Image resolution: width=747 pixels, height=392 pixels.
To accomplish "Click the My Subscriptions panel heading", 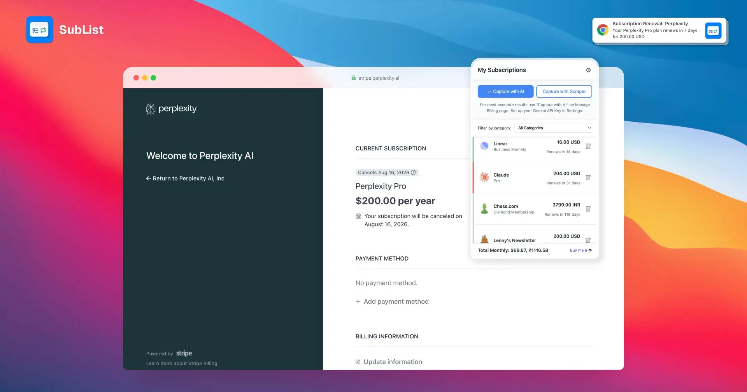I will 502,70.
